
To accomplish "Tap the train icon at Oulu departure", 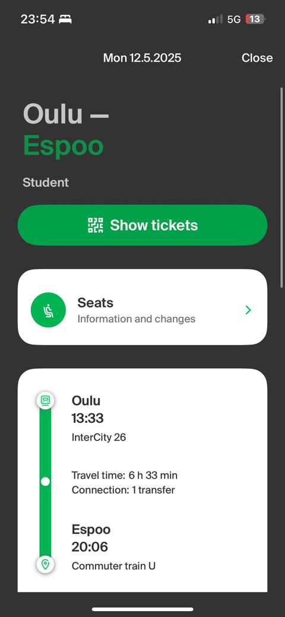I will [x=45, y=401].
